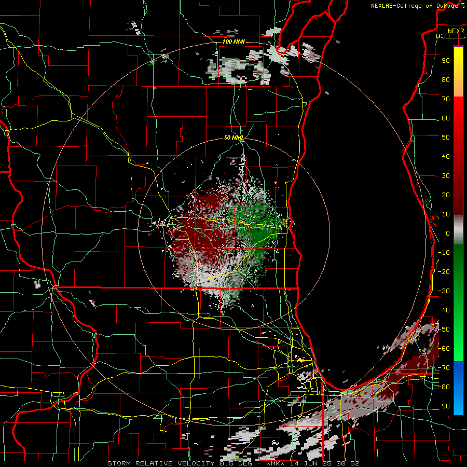Click the 50 NMI range ring label
This screenshot has height=467, width=467.
(x=233, y=138)
